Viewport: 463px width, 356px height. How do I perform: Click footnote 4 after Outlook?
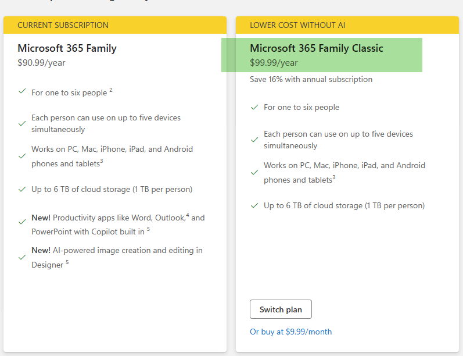[188, 215]
